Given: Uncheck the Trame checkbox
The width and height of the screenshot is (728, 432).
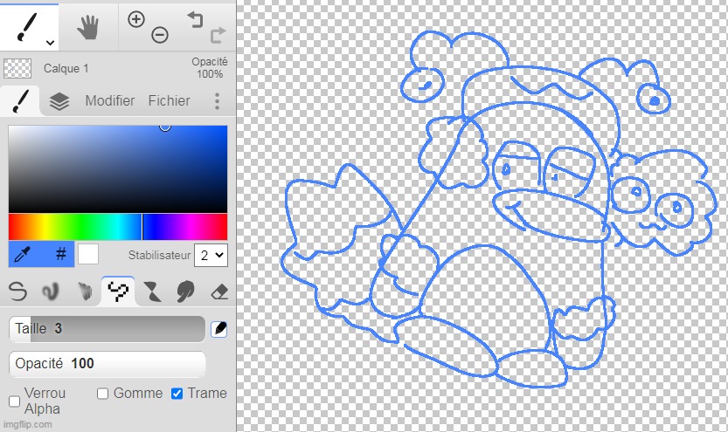Looking at the screenshot, I should [x=177, y=394].
